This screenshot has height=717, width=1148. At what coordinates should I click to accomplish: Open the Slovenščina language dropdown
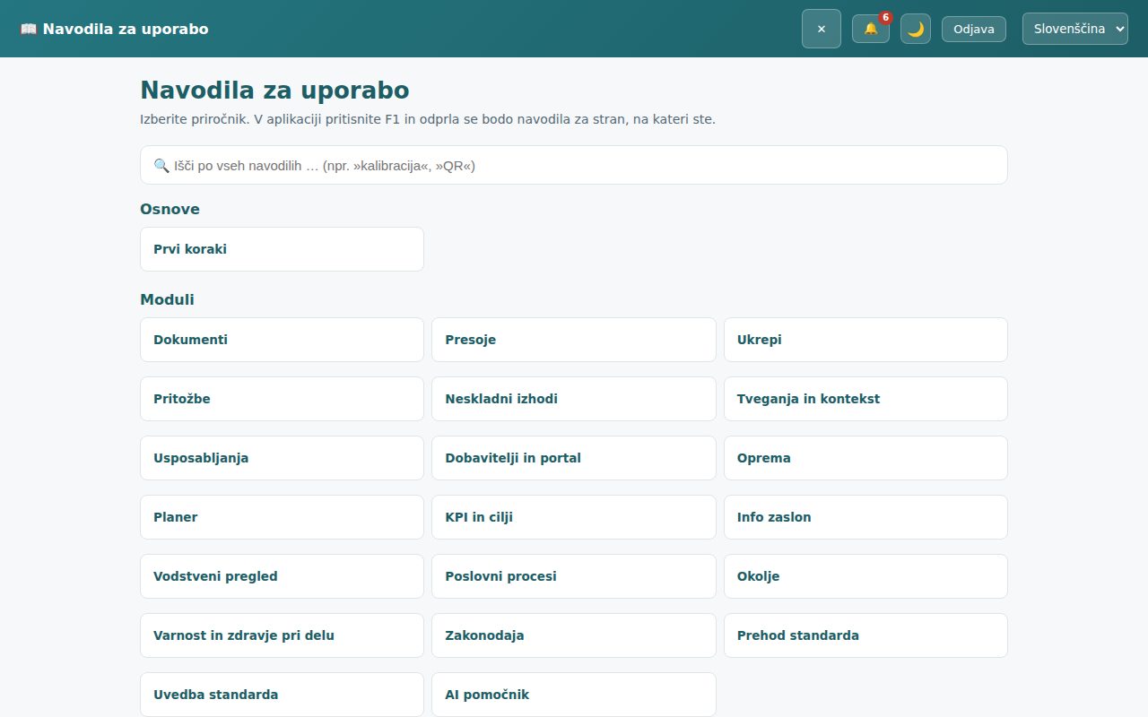coord(1075,29)
